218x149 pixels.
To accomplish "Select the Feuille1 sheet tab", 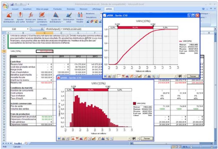I will tap(18, 143).
